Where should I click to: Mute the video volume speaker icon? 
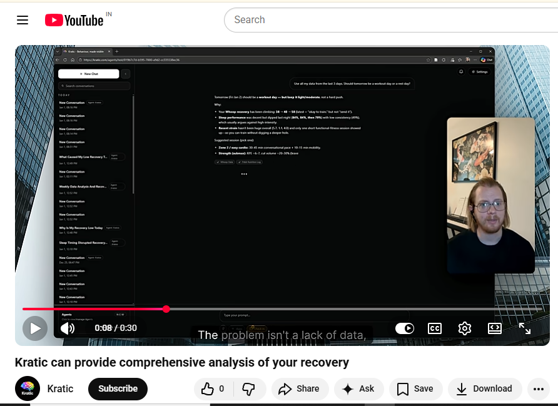68,328
